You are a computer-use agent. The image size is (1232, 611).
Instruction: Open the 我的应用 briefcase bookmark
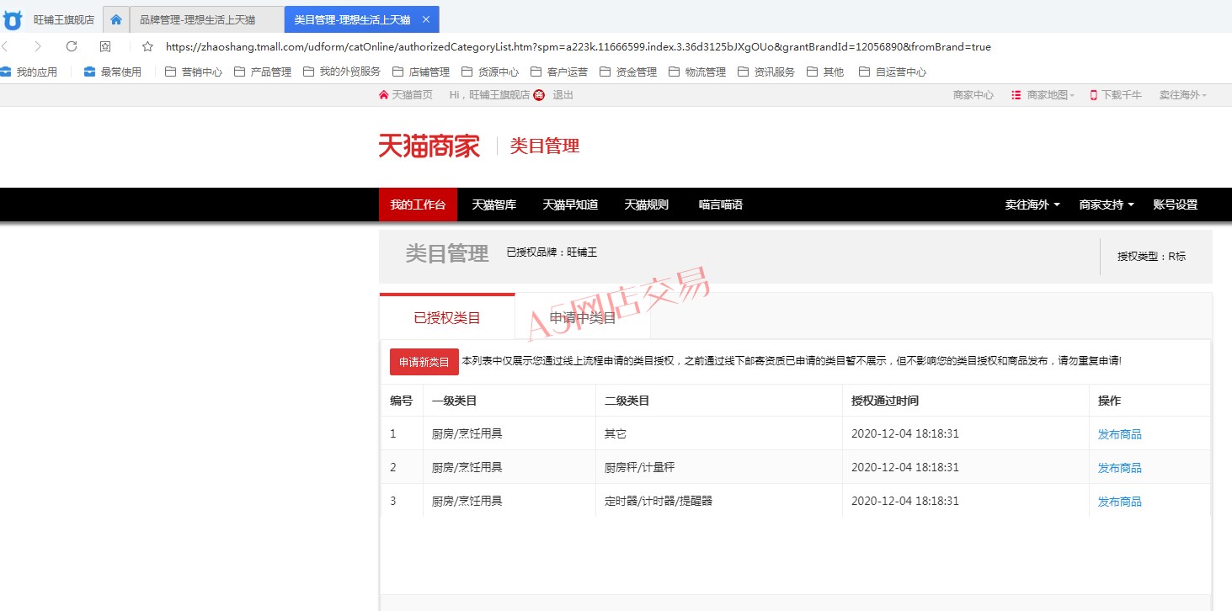[x=29, y=72]
